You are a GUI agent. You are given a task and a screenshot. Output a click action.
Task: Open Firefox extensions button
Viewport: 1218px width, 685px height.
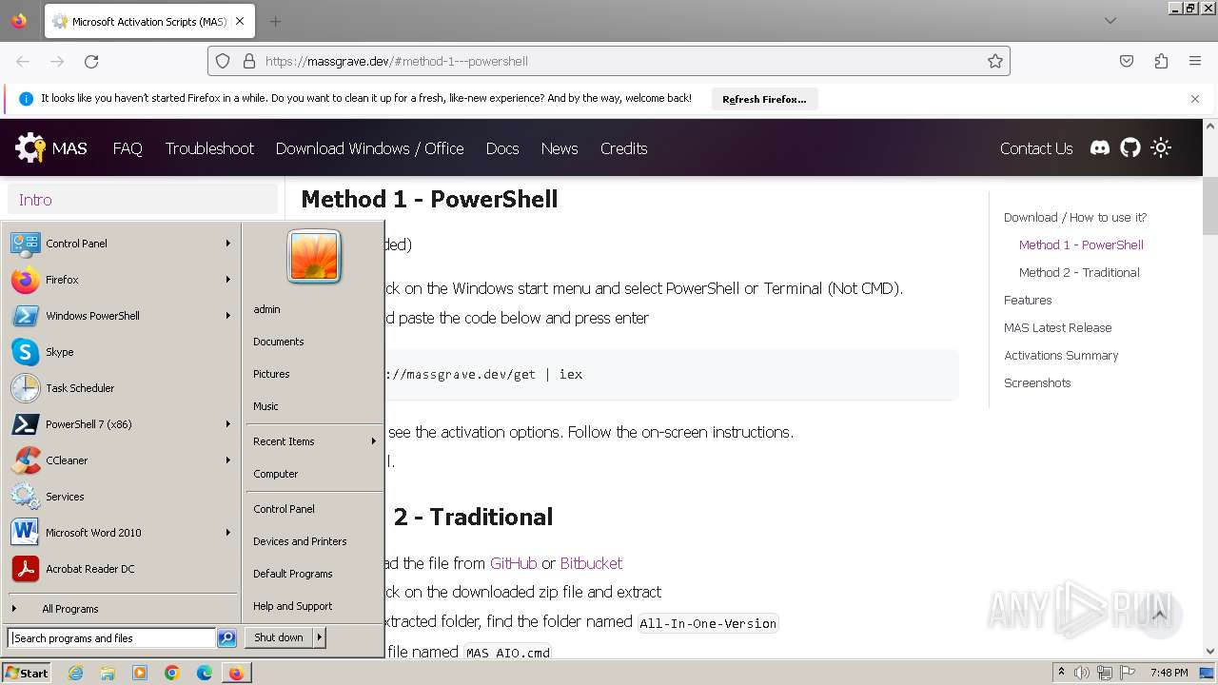(x=1161, y=61)
